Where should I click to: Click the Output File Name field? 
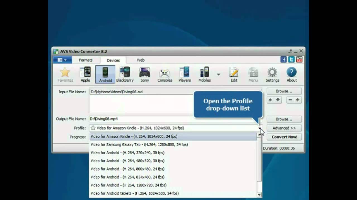point(176,119)
